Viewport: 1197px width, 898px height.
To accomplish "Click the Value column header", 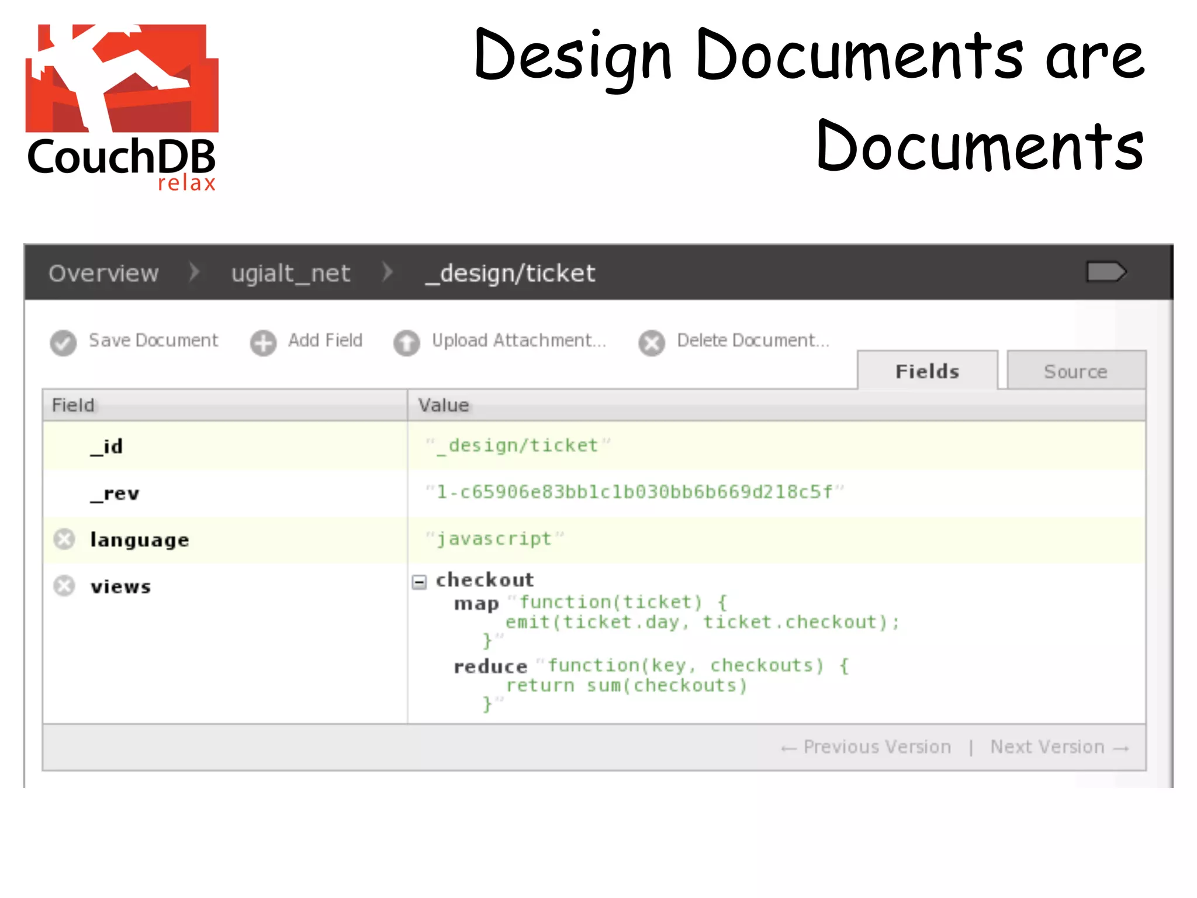I will pos(777,405).
